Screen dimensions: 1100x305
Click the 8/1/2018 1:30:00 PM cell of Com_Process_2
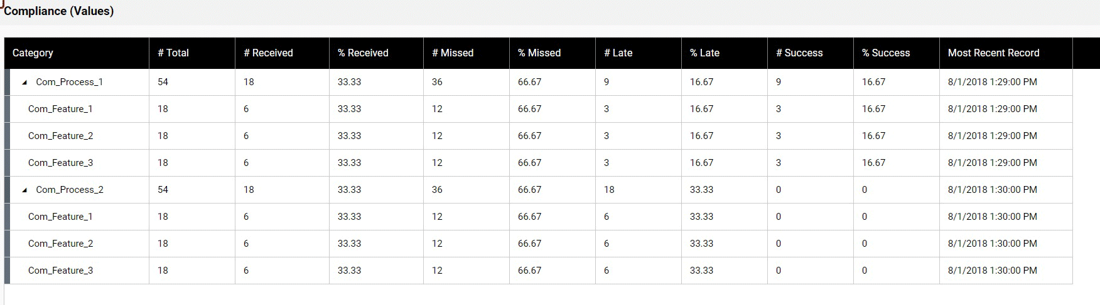(992, 190)
